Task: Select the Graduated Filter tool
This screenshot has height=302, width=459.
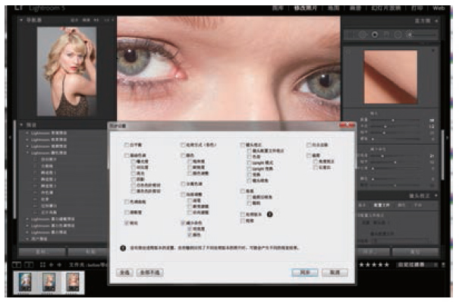Action: [x=386, y=35]
